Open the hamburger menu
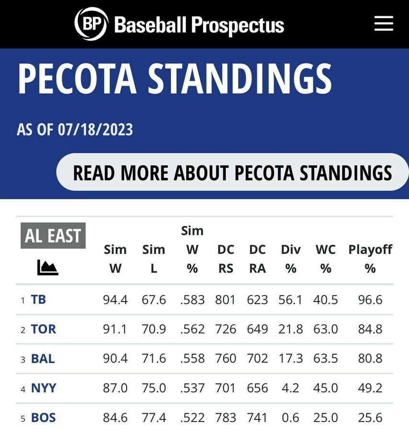 pos(384,23)
